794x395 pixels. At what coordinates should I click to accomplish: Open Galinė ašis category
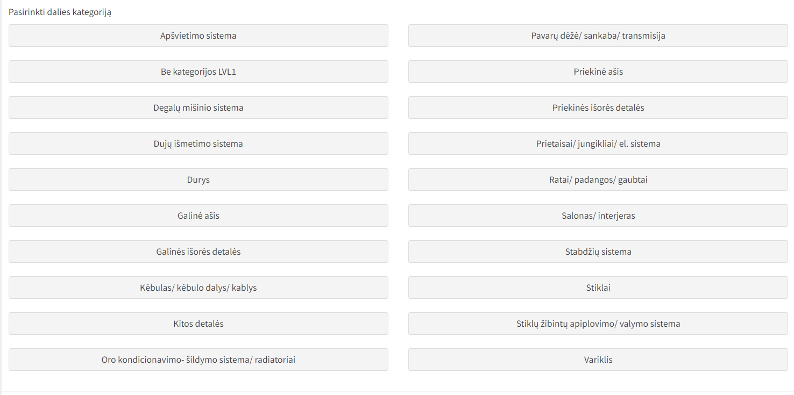pyautogui.click(x=198, y=216)
